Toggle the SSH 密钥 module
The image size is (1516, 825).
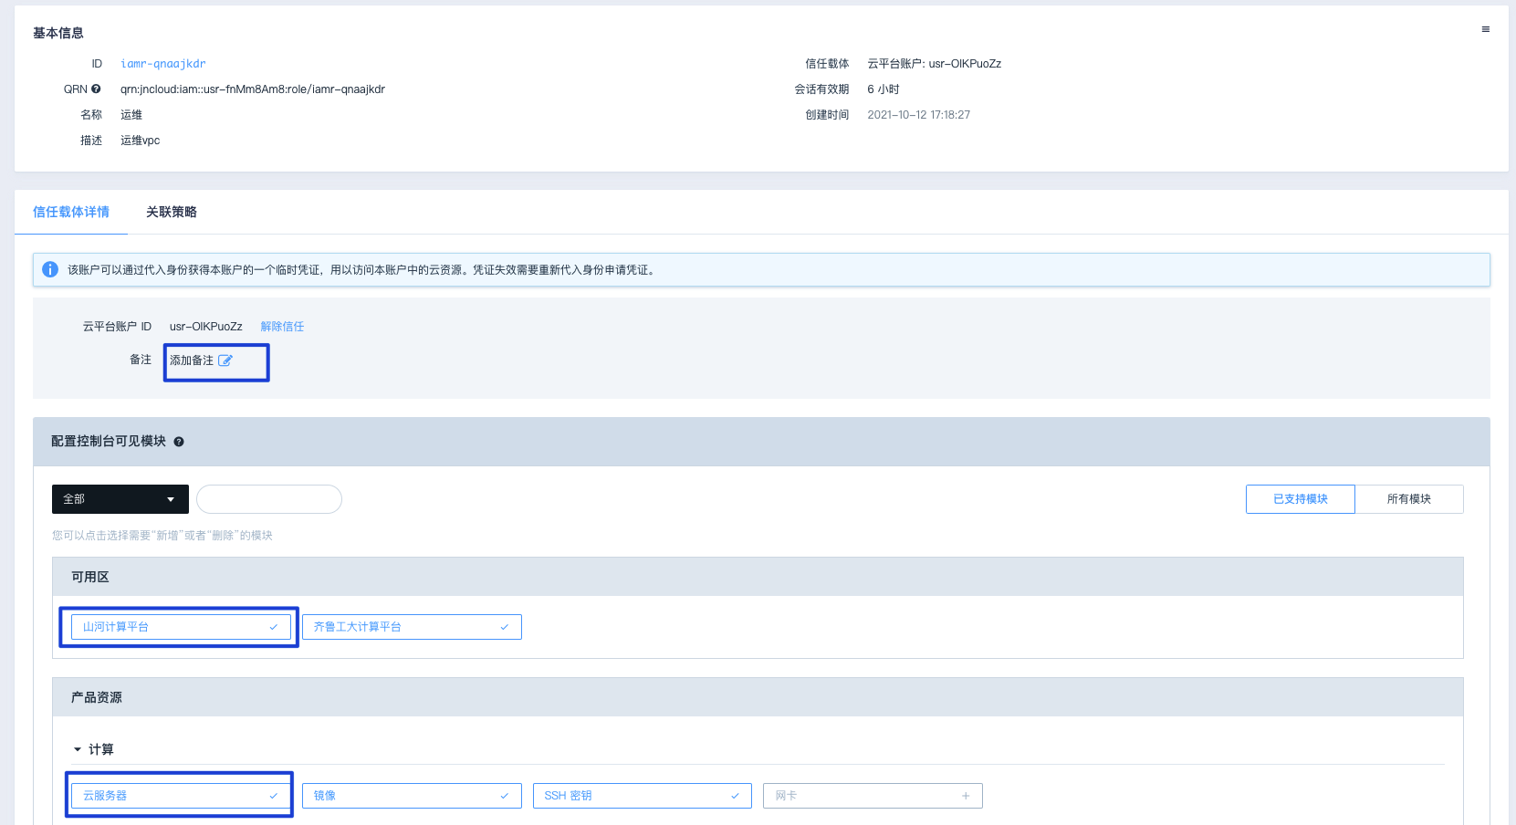(643, 796)
